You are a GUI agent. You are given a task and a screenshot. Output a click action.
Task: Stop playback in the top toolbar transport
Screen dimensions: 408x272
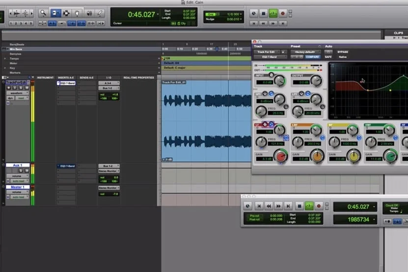pyautogui.click(x=264, y=13)
